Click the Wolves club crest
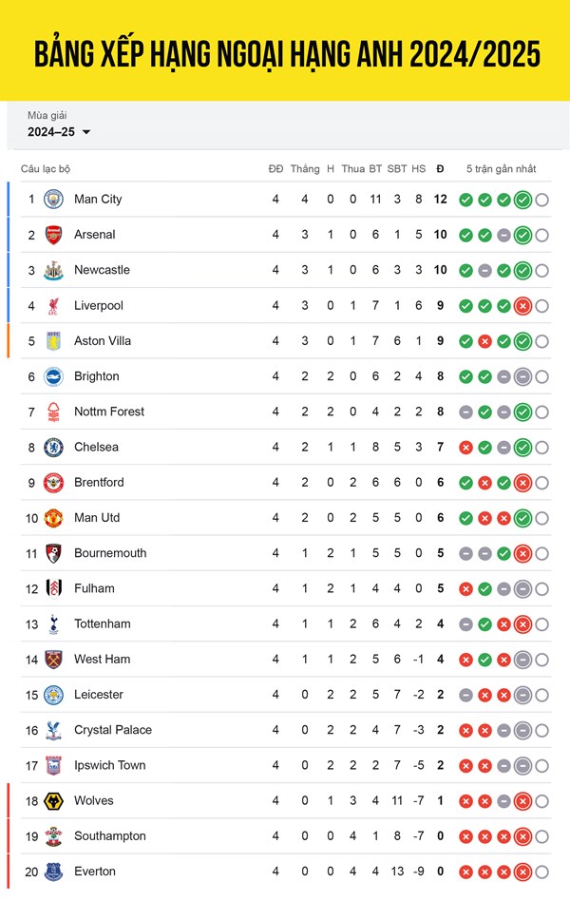This screenshot has width=570, height=901. (x=53, y=801)
